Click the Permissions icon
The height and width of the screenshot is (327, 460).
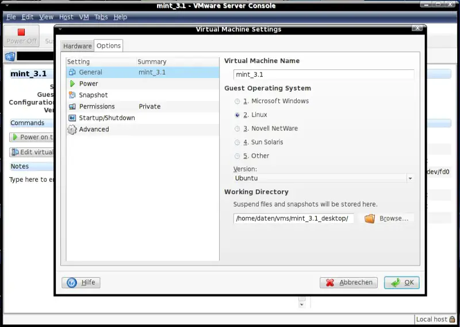click(x=72, y=107)
